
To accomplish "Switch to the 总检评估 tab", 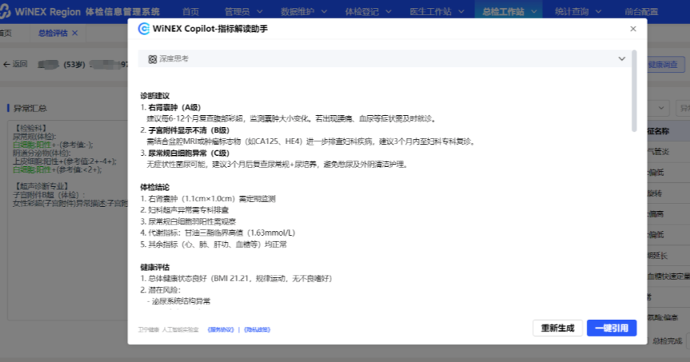I will pyautogui.click(x=52, y=33).
